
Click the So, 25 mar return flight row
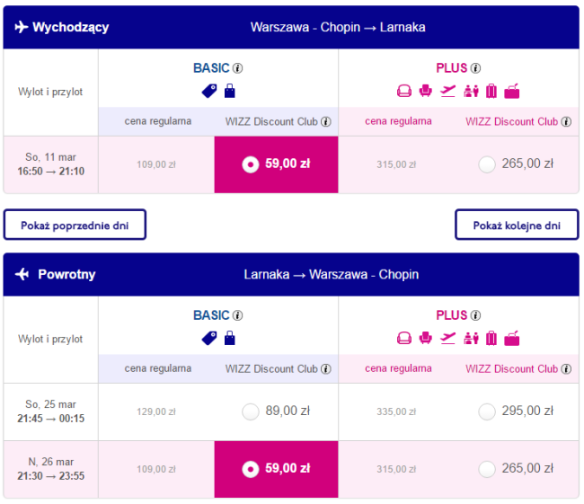click(291, 411)
